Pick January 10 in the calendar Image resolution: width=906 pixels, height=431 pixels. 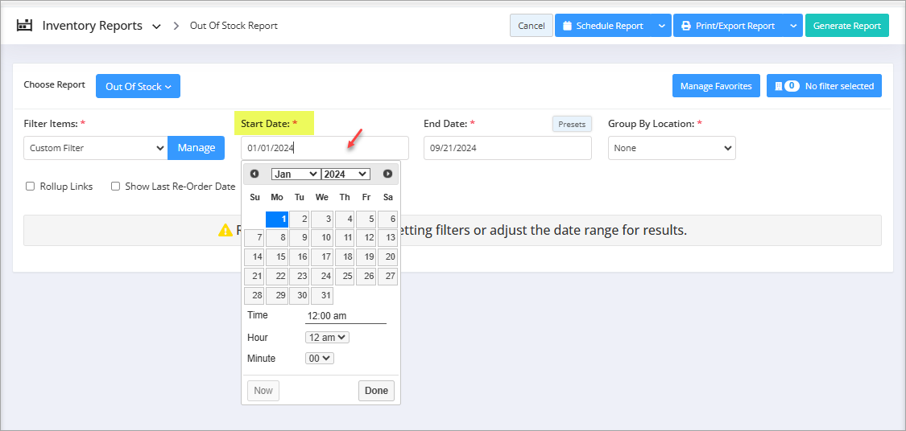pos(322,238)
